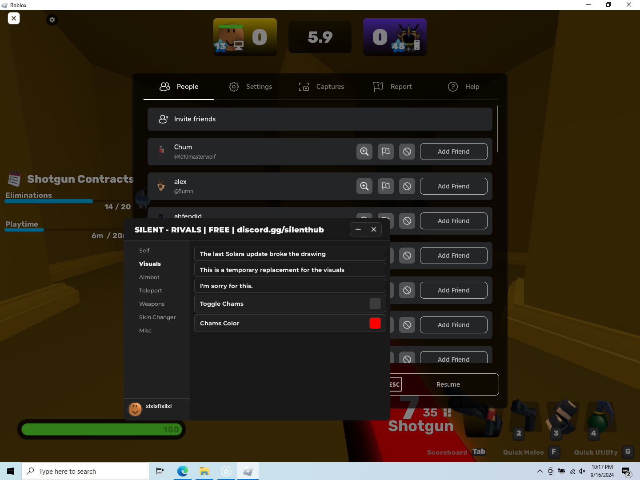The image size is (640, 480).
Task: Click the Eliminations progress bar
Action: click(x=68, y=201)
